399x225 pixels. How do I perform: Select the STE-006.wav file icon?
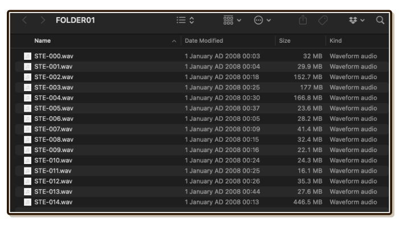coord(27,118)
